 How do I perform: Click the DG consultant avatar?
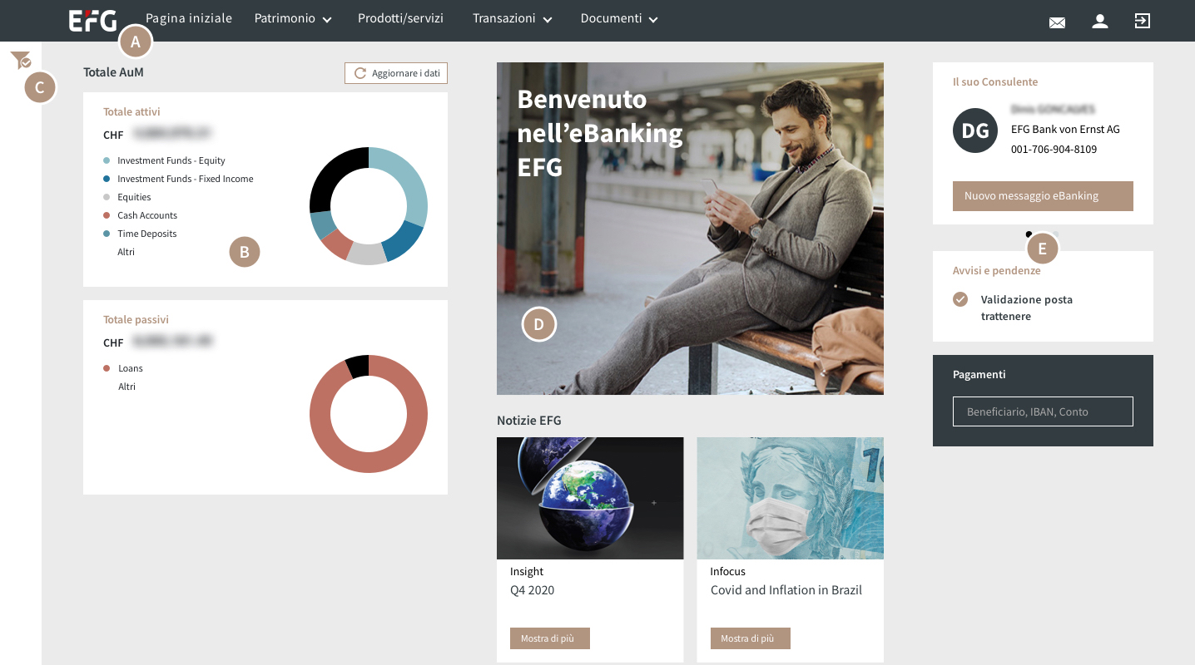point(975,131)
